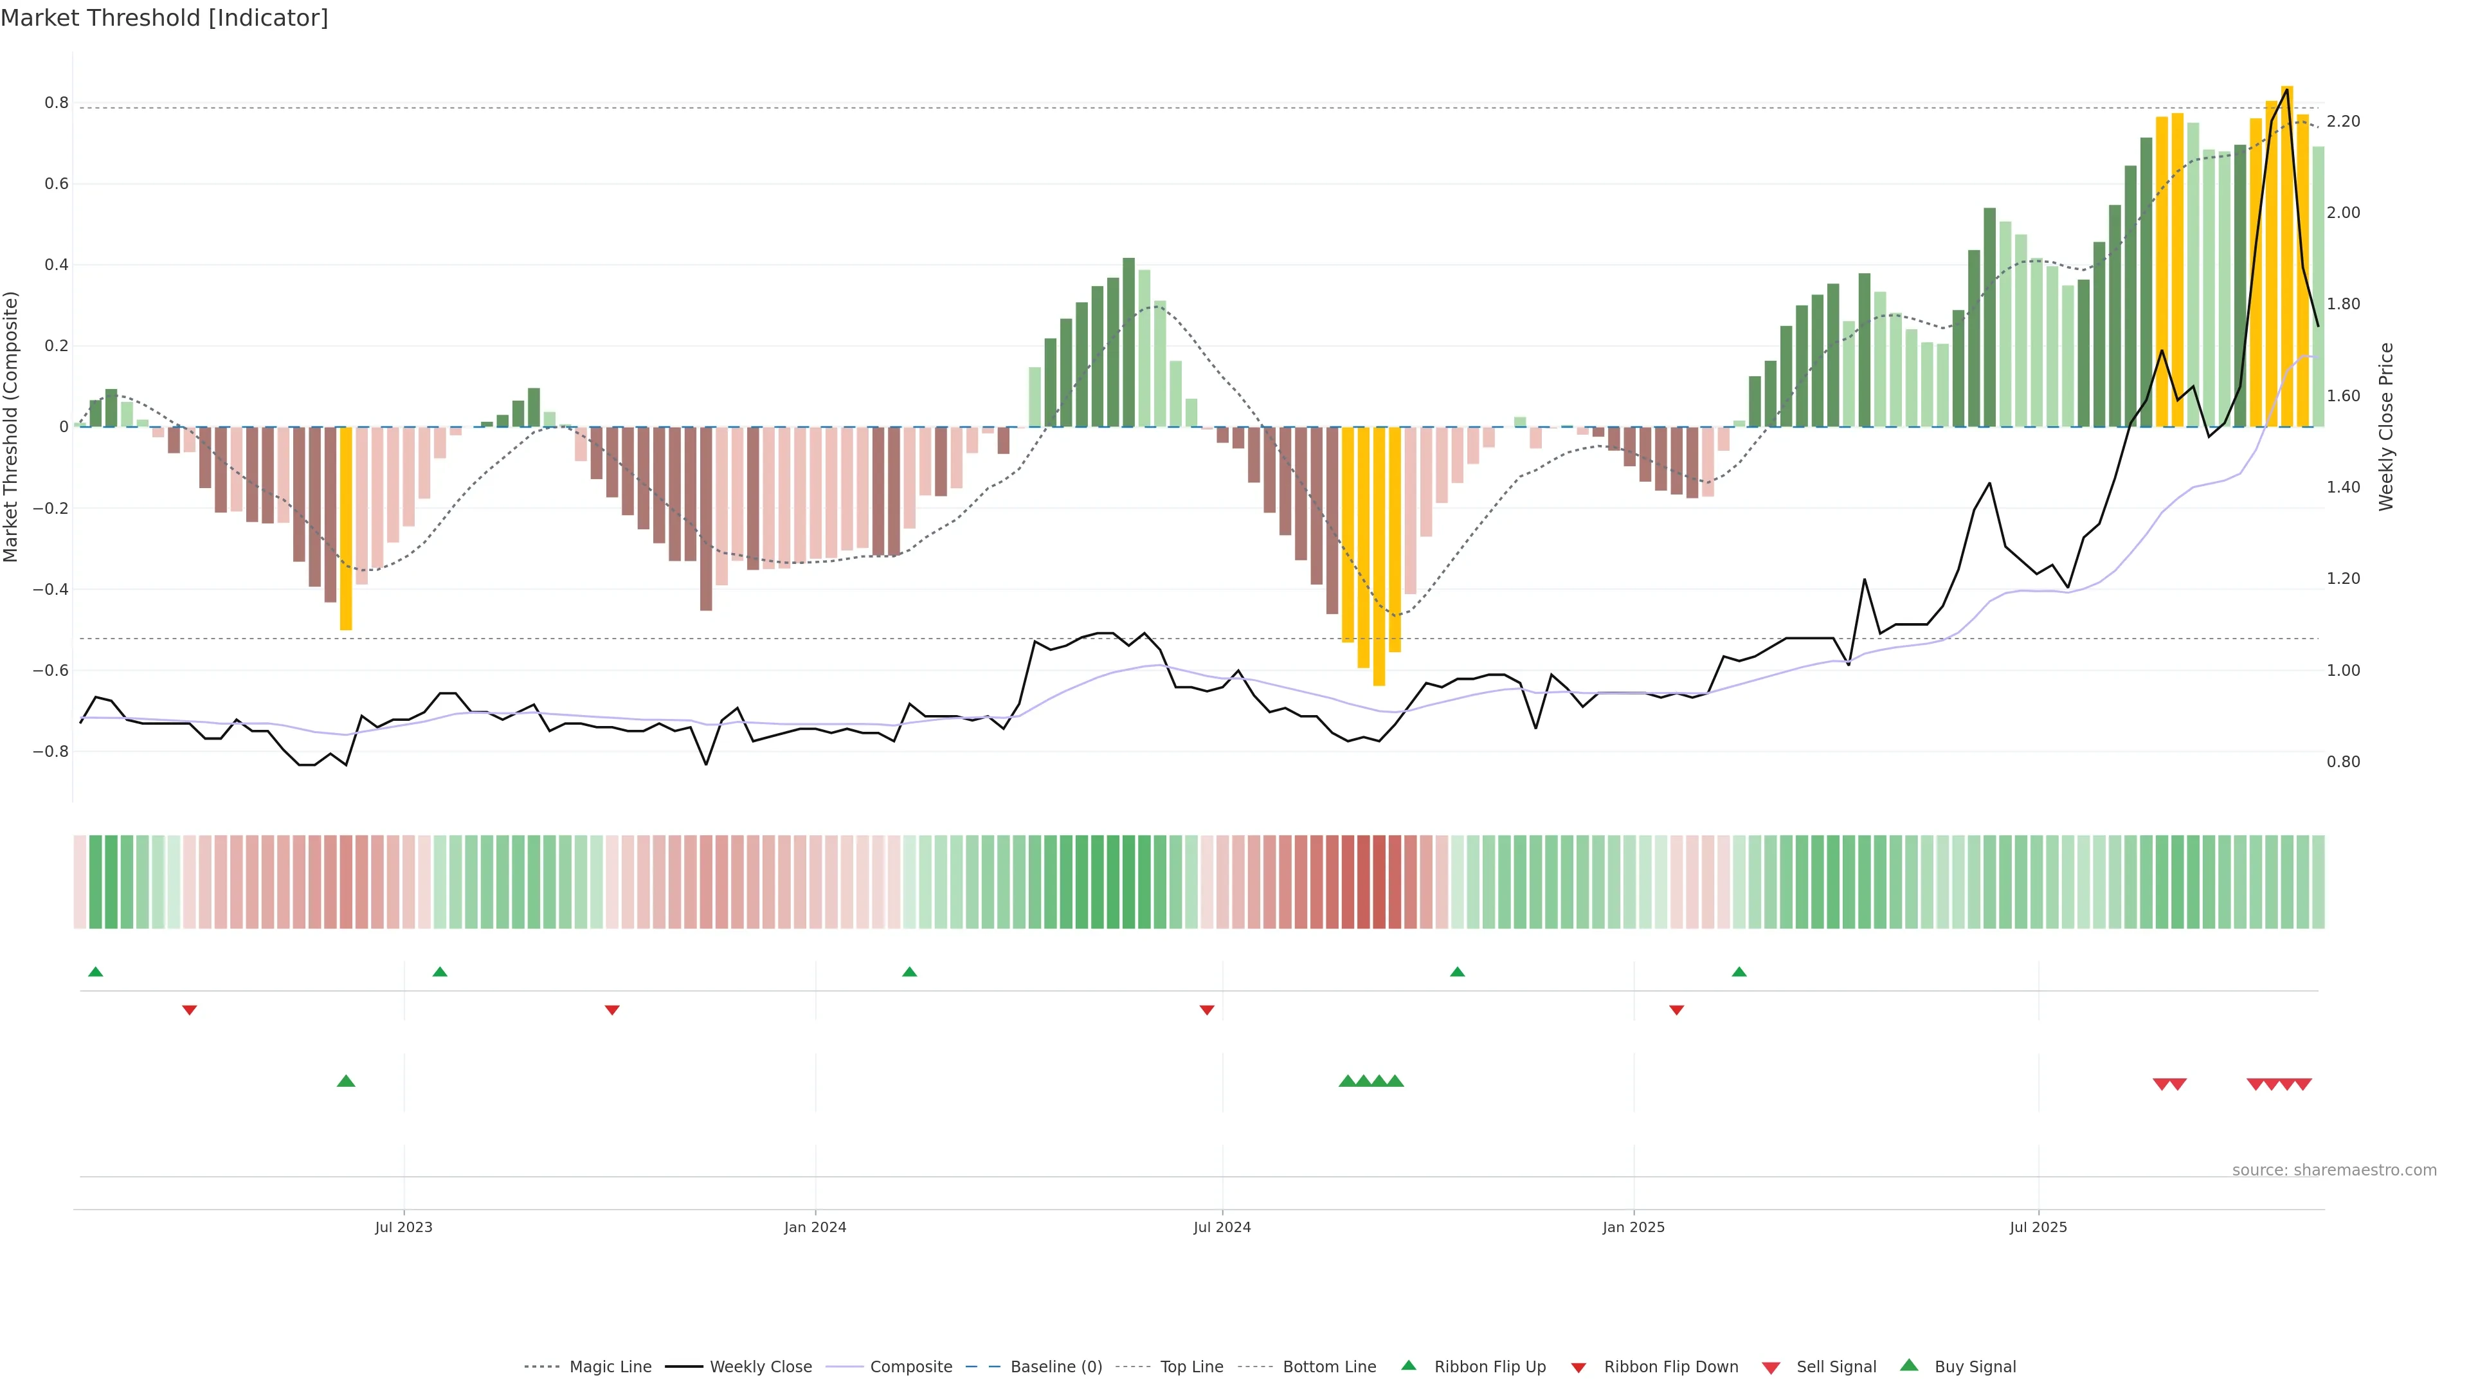Screen dimensions: 2469x1389
Task: Click the first green ribbon flip up marker
Action: pos(95,972)
